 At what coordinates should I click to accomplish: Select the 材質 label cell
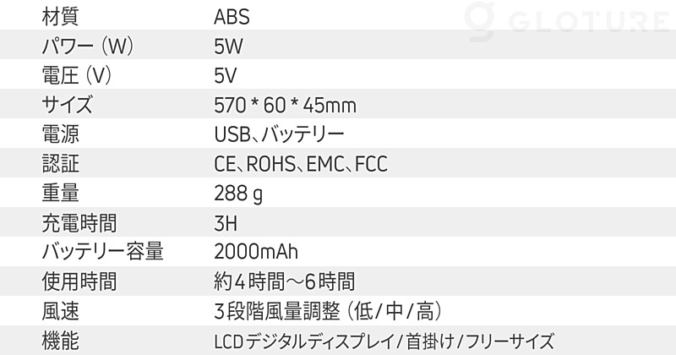pos(60,16)
